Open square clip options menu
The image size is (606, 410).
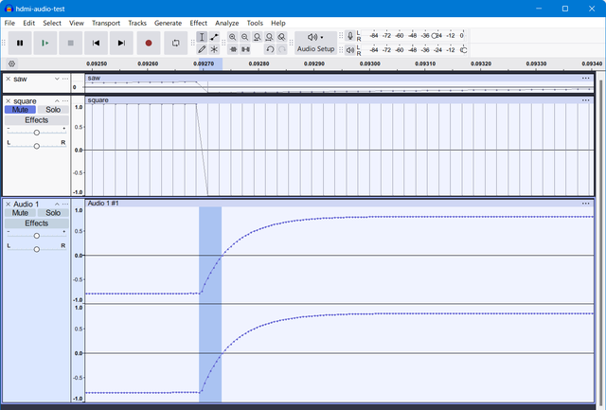coord(586,100)
